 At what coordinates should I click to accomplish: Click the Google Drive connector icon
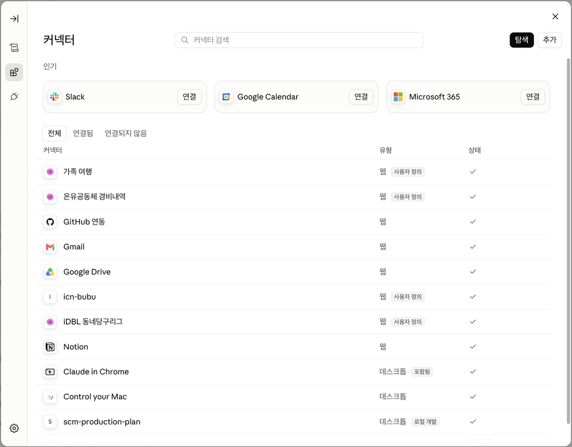coord(50,272)
